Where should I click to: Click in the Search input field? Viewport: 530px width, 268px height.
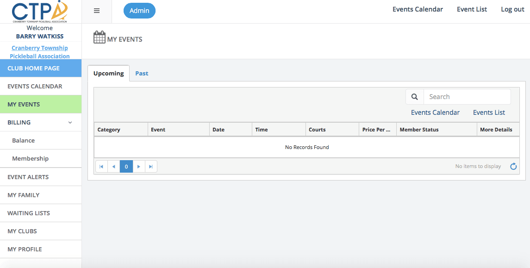[x=467, y=97]
